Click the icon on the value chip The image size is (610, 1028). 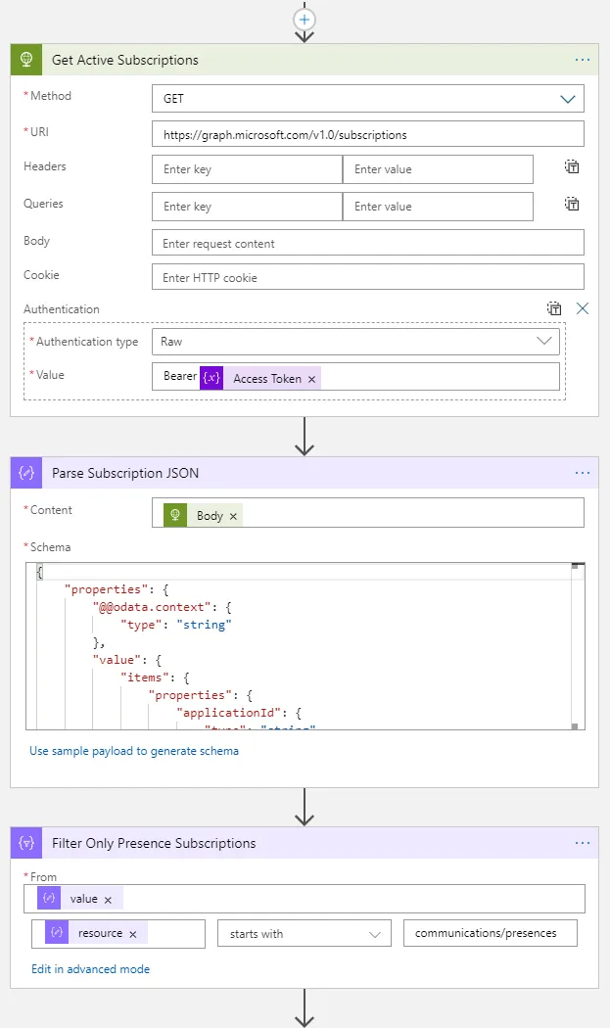point(49,898)
